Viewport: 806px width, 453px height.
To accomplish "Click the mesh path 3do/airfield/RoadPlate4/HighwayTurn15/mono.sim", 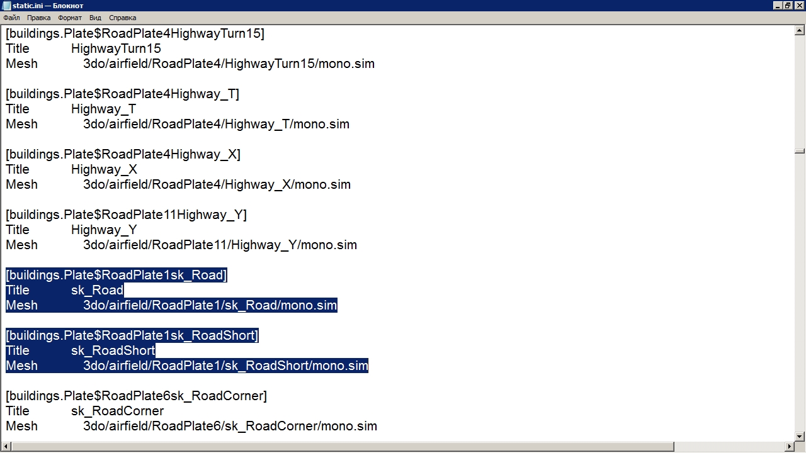I will point(229,64).
